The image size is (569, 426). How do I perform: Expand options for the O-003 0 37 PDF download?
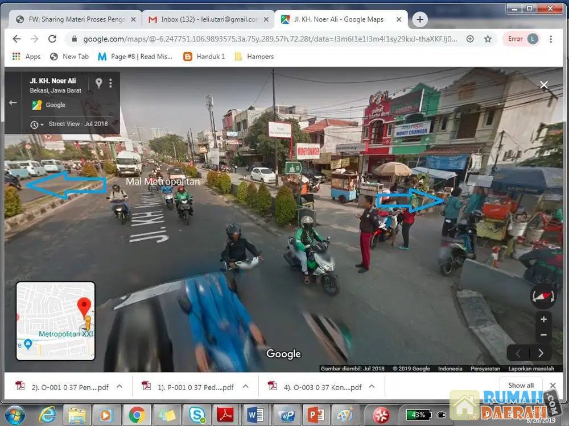coord(372,387)
